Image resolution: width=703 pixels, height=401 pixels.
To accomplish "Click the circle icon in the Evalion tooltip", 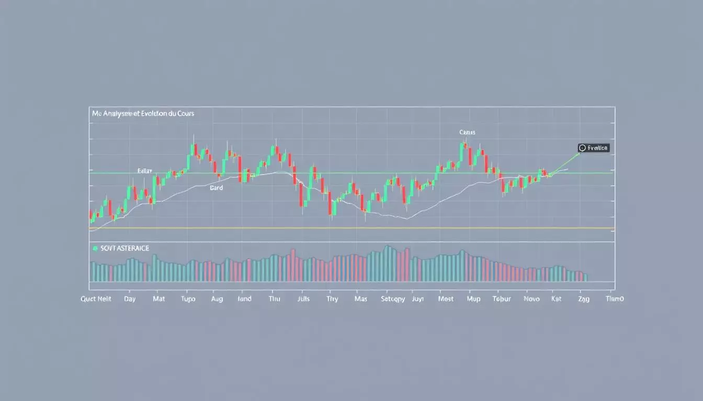I will (582, 148).
